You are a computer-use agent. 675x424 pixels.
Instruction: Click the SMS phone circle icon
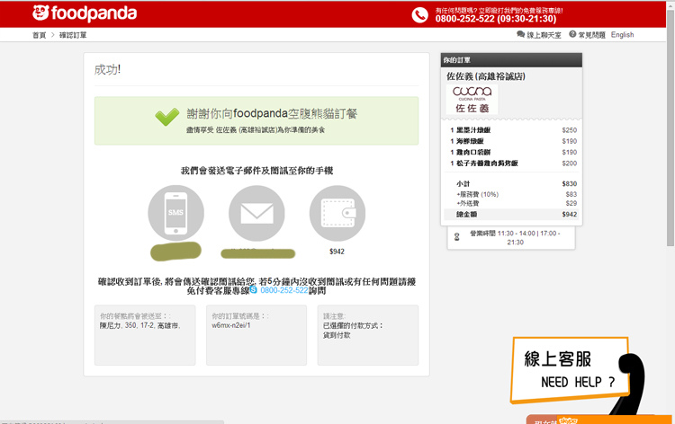tap(175, 213)
